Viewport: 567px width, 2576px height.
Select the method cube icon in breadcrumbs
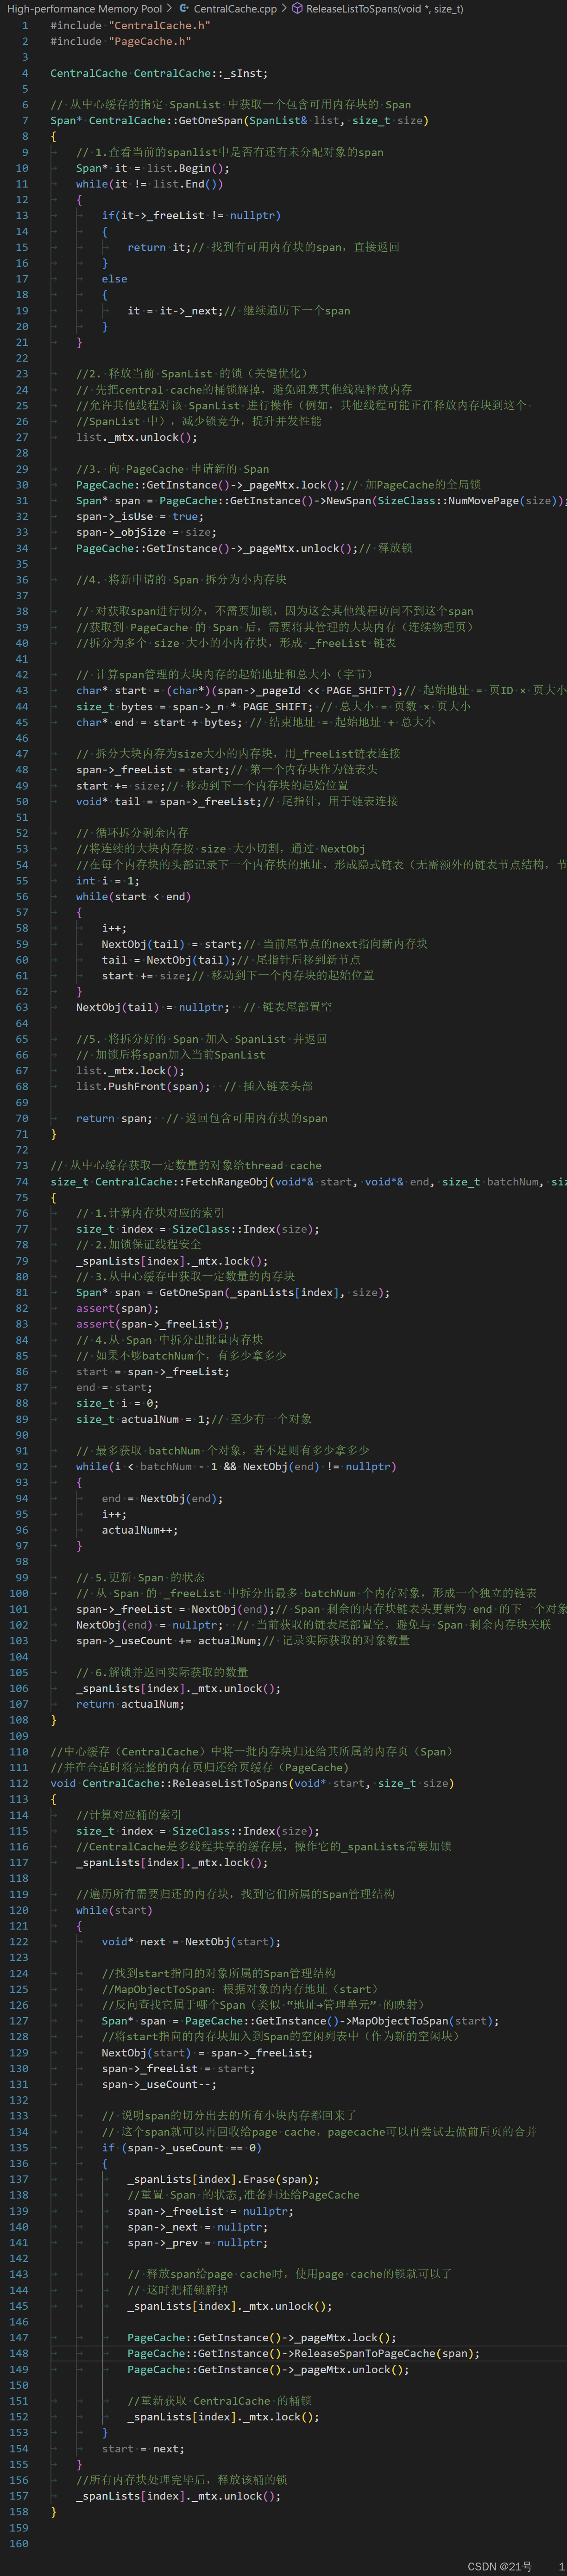297,9
